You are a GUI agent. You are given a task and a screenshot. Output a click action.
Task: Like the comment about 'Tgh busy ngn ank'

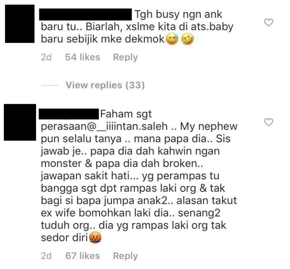(x=269, y=22)
